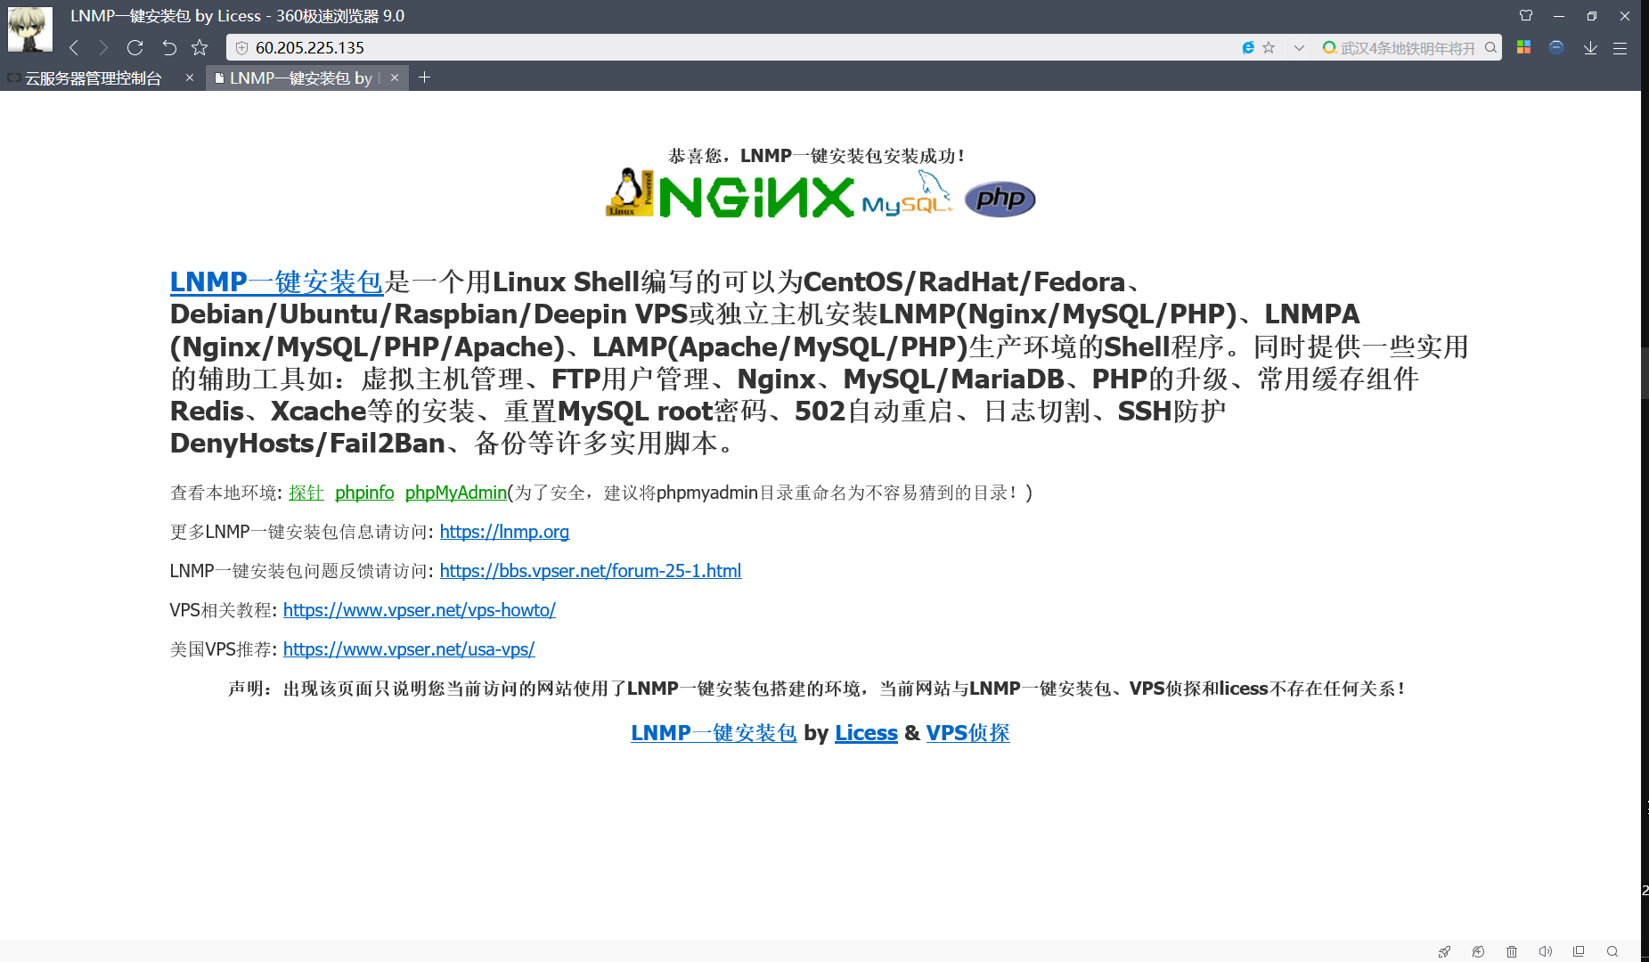Click the Linux penguin logo image
The image size is (1649, 962).
631,192
